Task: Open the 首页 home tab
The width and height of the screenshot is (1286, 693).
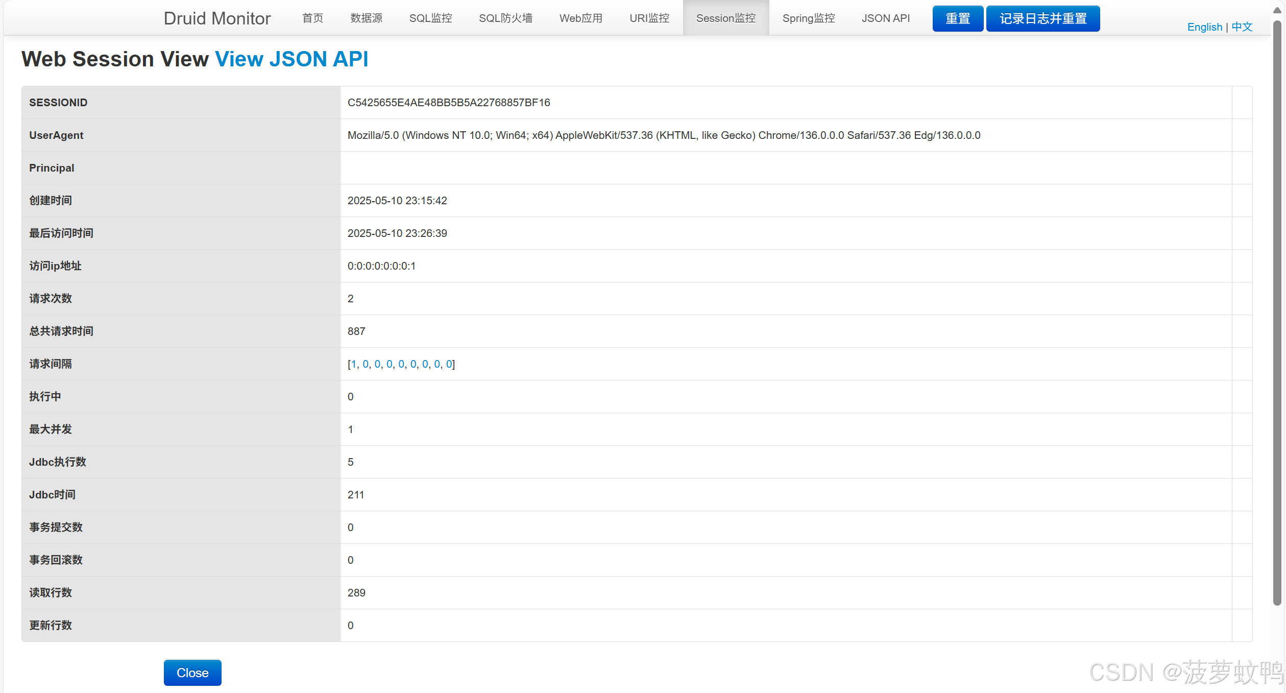Action: [x=312, y=18]
